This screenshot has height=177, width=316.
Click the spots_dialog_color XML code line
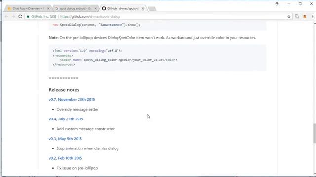coord(118,60)
